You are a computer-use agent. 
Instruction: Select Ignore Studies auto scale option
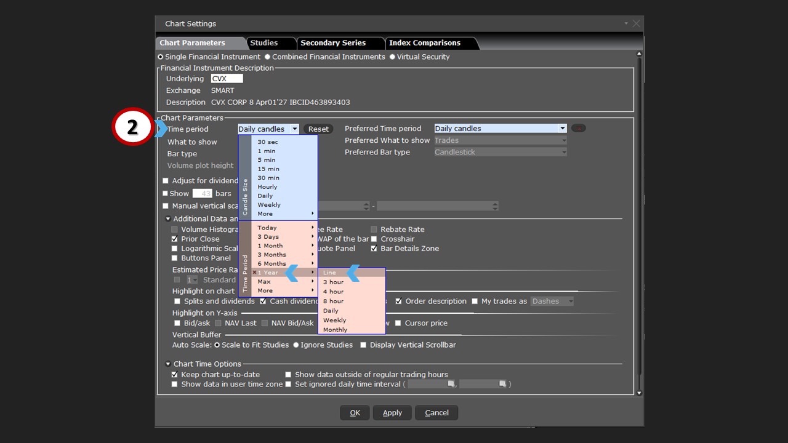(296, 345)
